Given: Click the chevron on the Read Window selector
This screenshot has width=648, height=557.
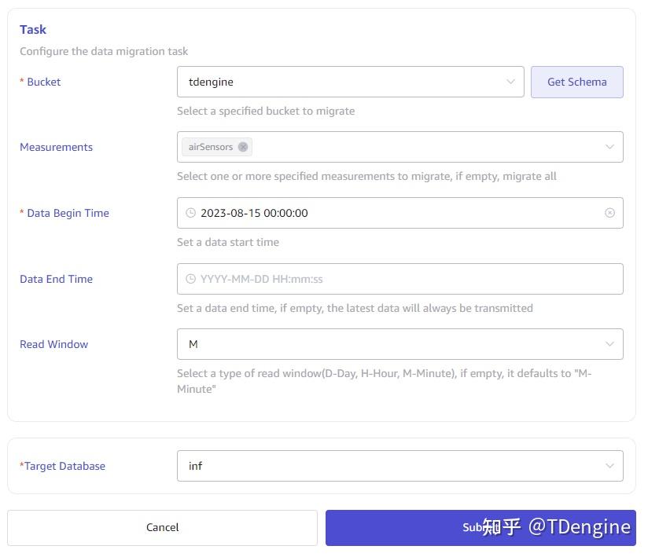Looking at the screenshot, I should click(610, 343).
